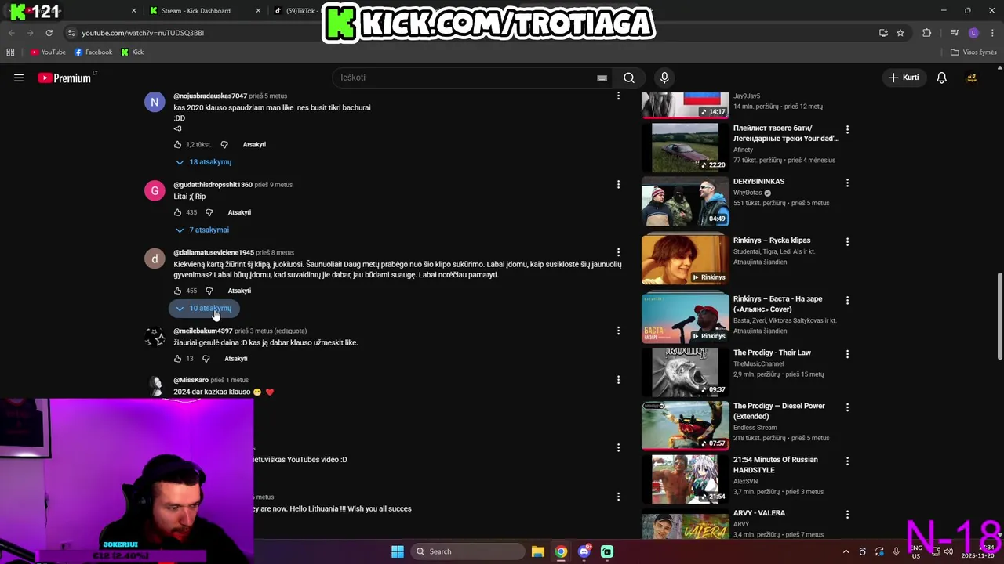
Task: Click the Windows taskbar Search box
Action: point(467,551)
